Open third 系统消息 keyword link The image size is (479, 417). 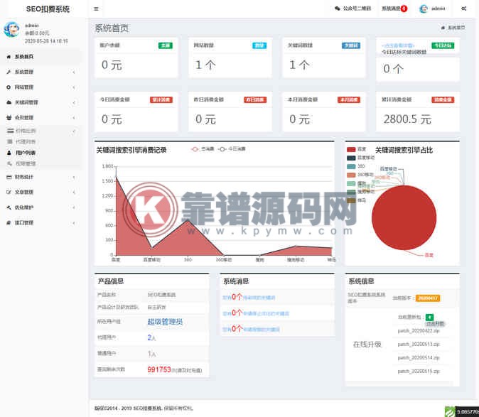[252, 329]
